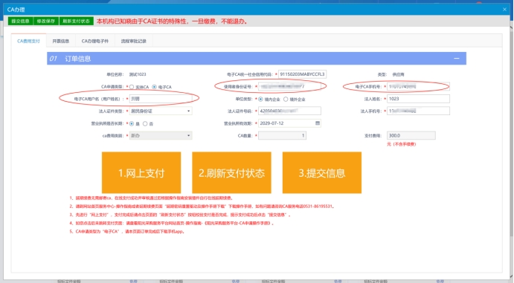The image size is (514, 283).
Task: Open the CA办理电子件 tab
Action: (x=94, y=41)
